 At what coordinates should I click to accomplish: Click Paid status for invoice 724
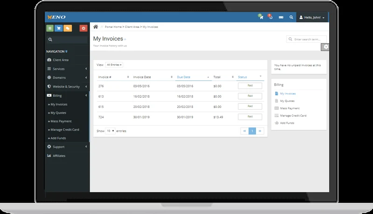pyautogui.click(x=250, y=117)
